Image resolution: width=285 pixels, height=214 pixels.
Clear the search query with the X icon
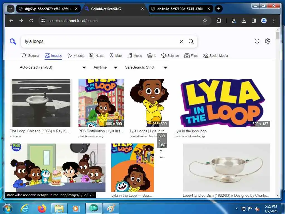tap(181, 42)
